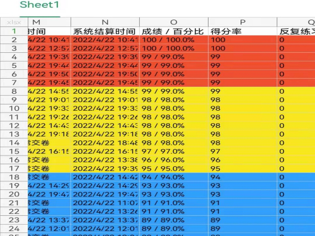Select column P header
Viewport: 315px width, 236px height.
pos(243,22)
